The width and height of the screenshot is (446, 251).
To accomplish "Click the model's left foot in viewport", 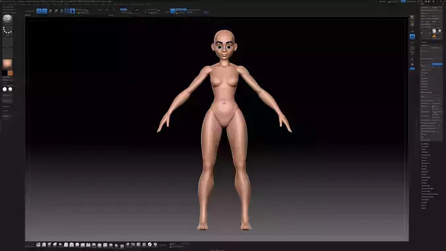I will click(246, 227).
